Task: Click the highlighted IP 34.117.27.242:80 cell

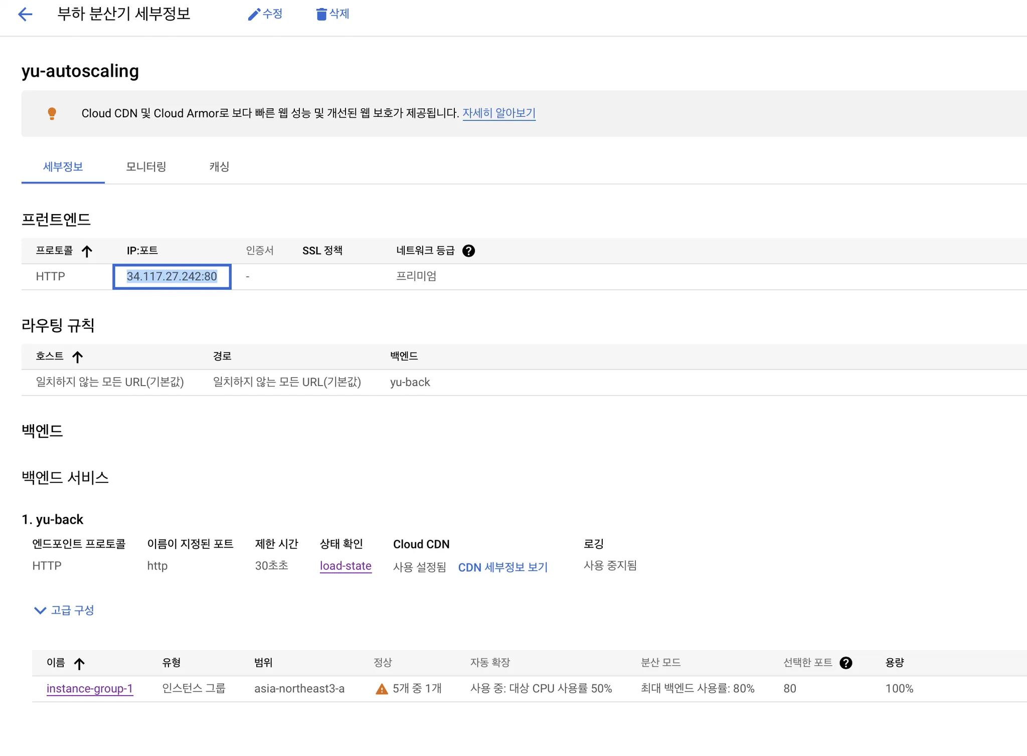Action: (x=172, y=276)
